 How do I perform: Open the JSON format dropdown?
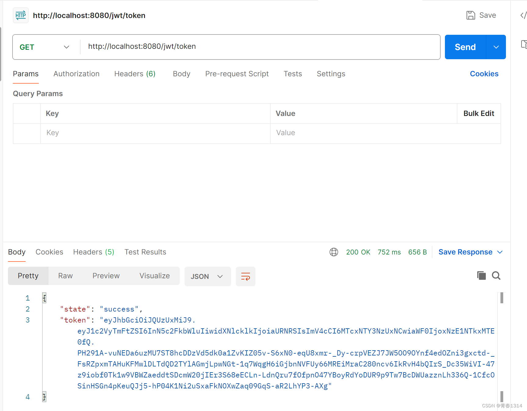208,276
